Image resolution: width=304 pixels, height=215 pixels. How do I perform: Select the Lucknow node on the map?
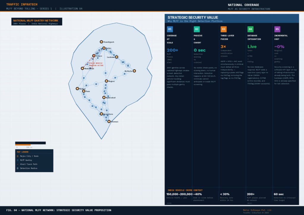[117, 57]
